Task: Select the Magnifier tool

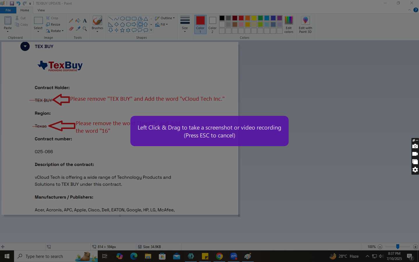Action: coord(85,29)
